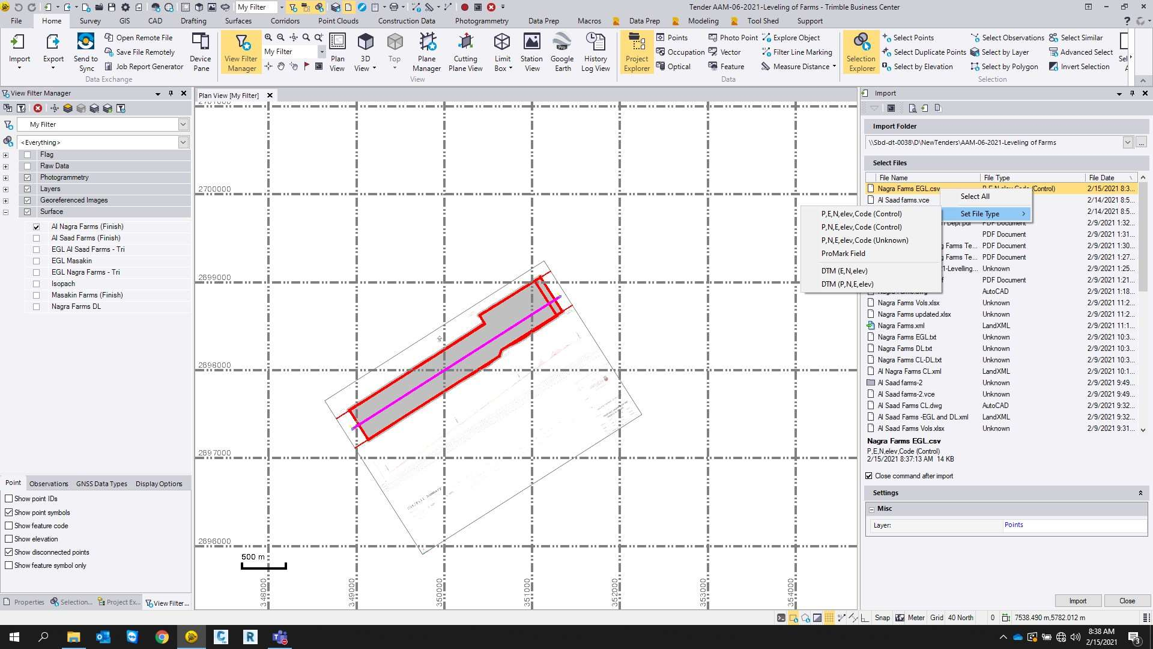Select the Project Explorer icon
Screen dimensions: 1153x649
(637, 52)
